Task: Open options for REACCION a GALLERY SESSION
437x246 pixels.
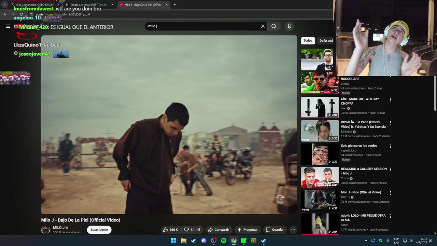Action: click(x=391, y=169)
